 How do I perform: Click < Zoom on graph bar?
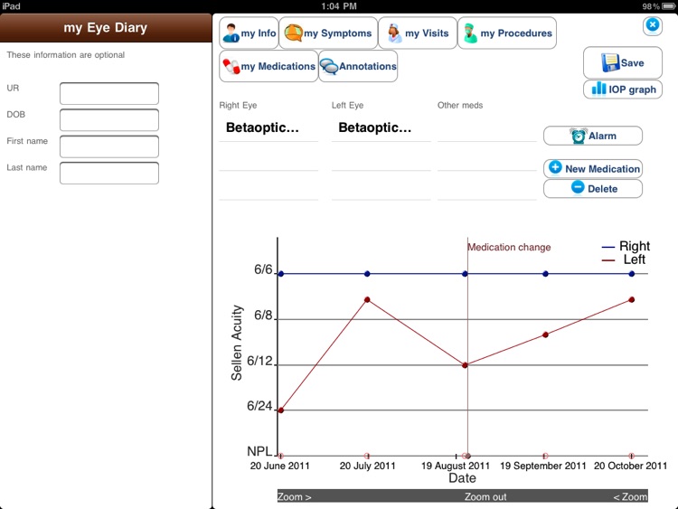click(630, 497)
